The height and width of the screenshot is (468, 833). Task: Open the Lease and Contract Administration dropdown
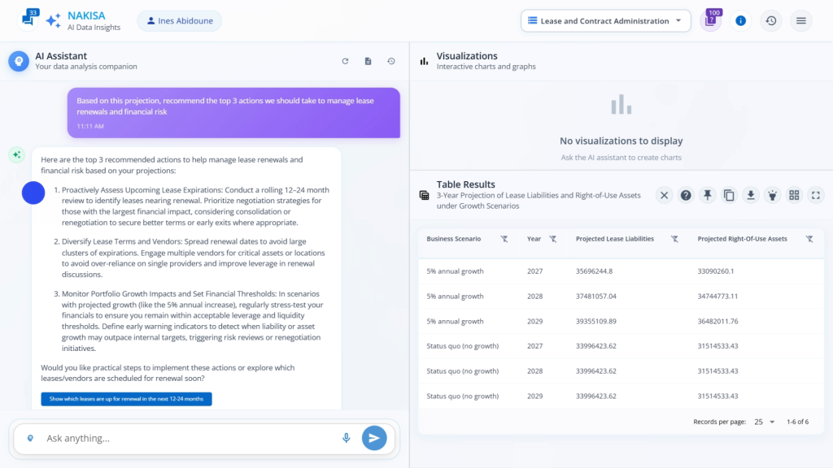coord(605,21)
